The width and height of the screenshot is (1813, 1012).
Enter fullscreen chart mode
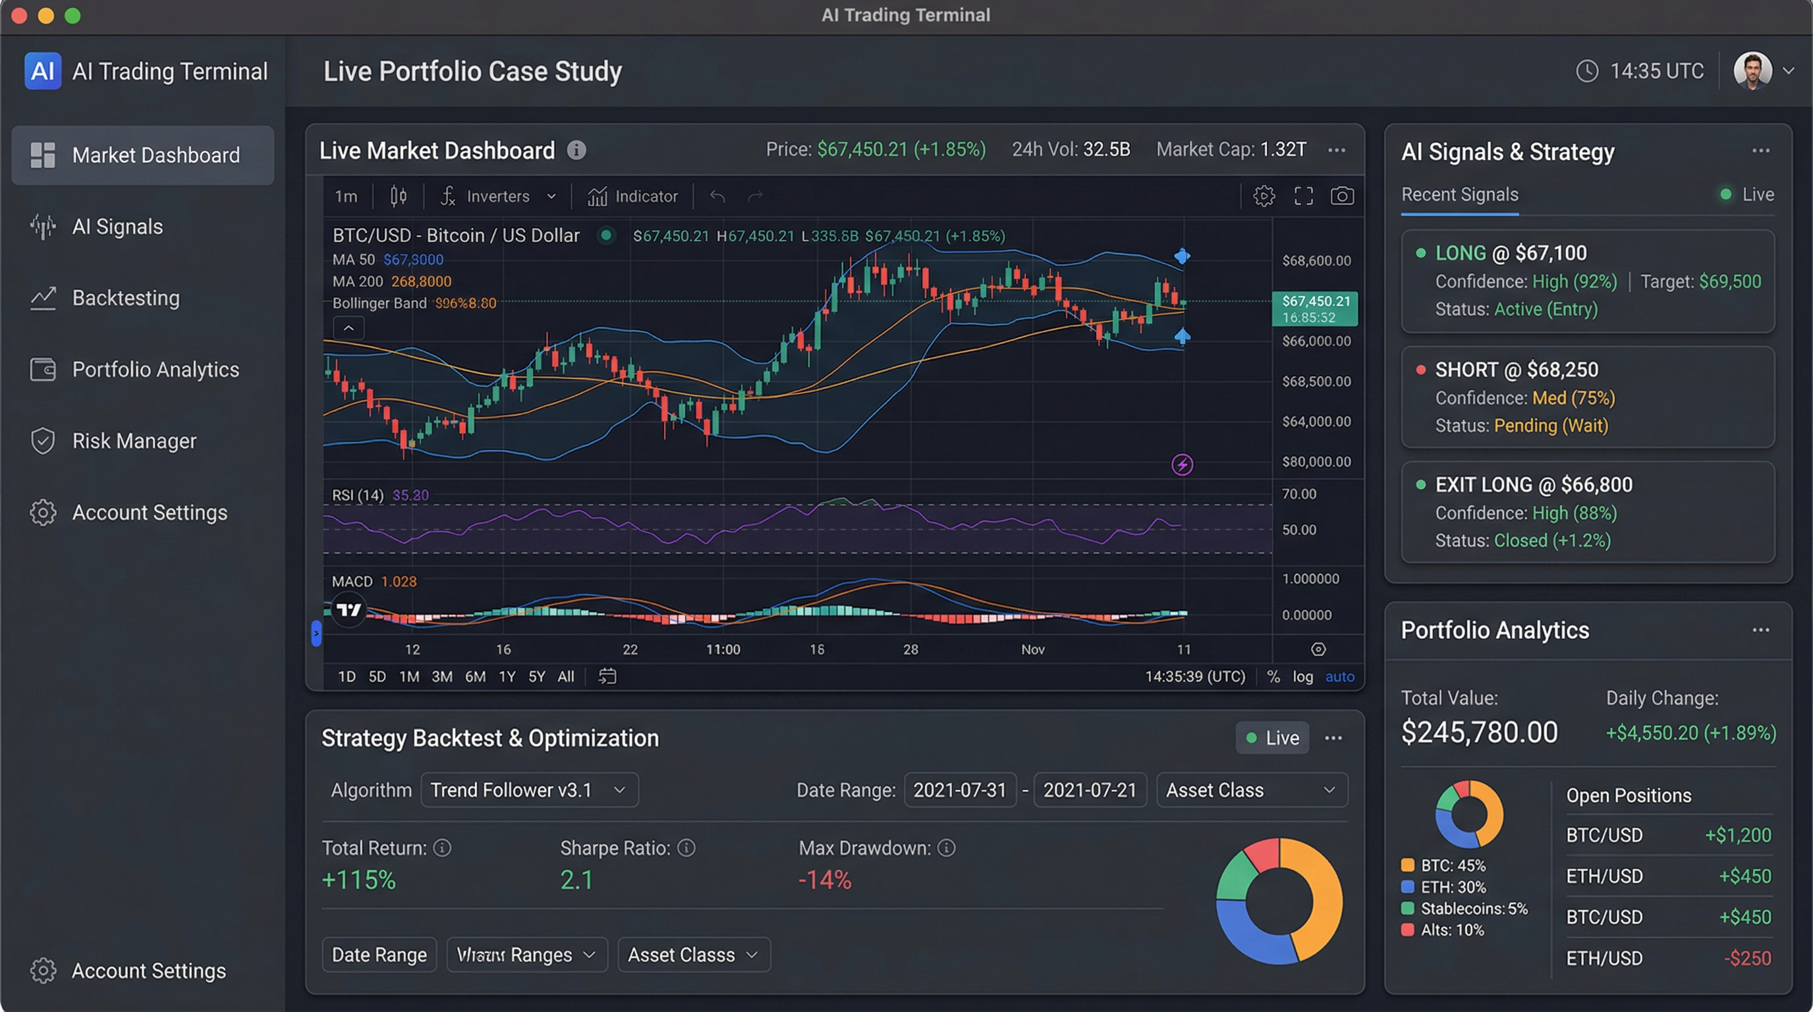pos(1302,196)
